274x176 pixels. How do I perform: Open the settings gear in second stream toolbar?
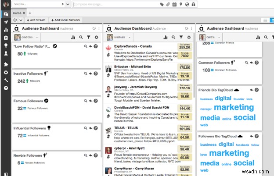pyautogui.click(x=189, y=37)
